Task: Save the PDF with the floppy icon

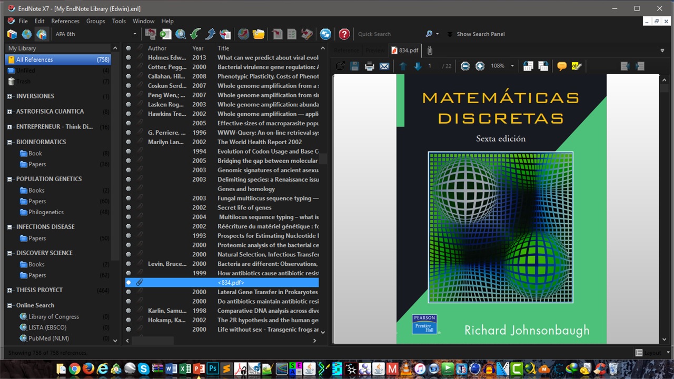Action: click(x=354, y=66)
